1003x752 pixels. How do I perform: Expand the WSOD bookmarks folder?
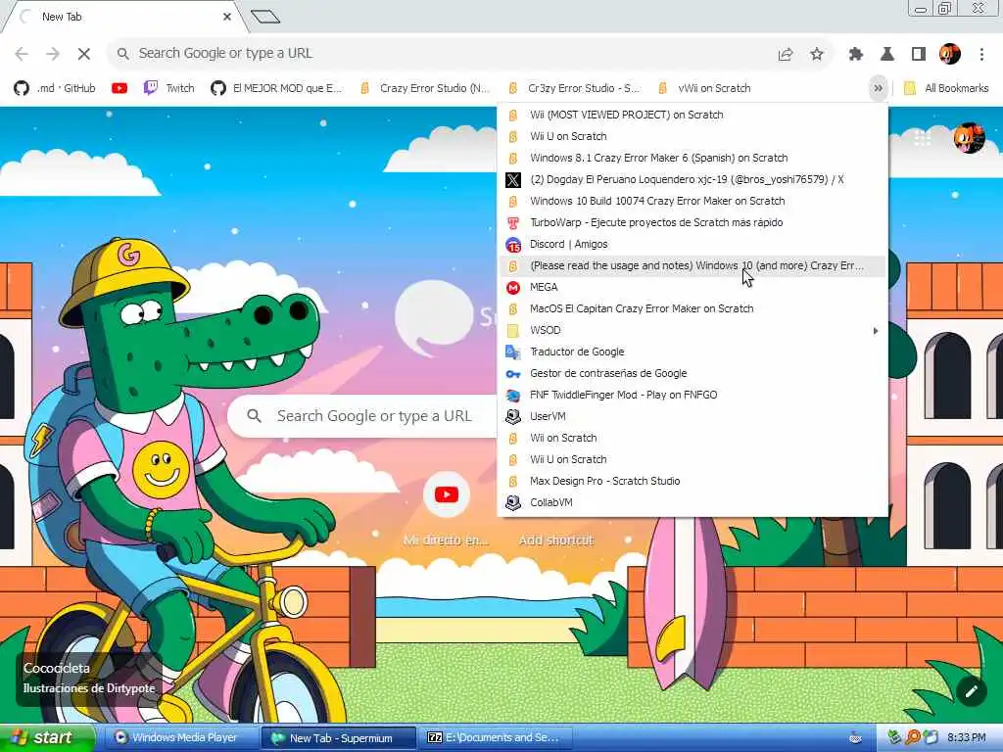pos(693,331)
